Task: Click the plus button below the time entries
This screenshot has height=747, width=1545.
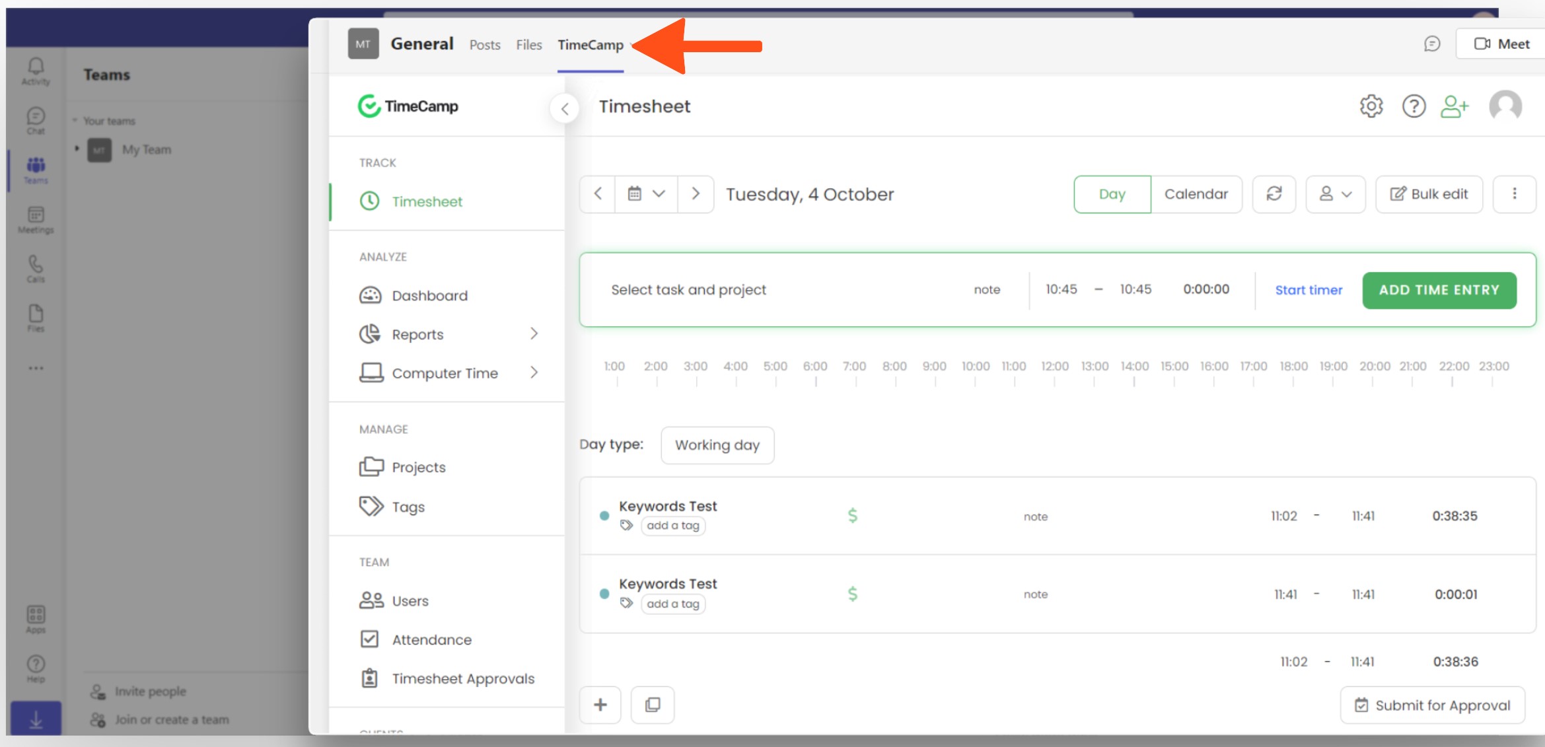Action: (600, 705)
